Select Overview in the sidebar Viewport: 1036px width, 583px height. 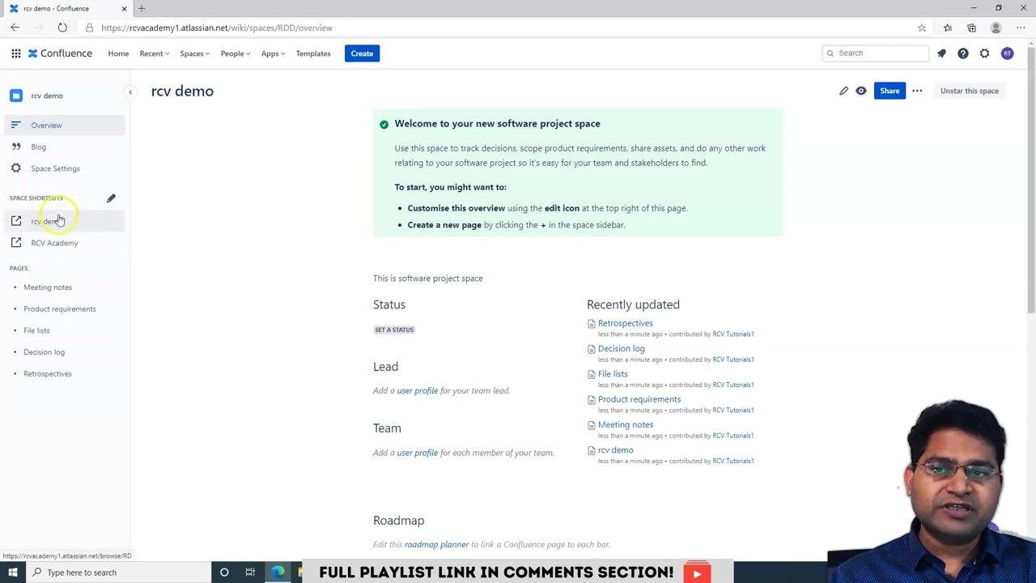coord(65,126)
